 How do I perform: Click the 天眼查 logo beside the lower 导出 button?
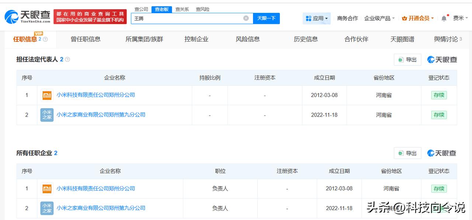442,153
